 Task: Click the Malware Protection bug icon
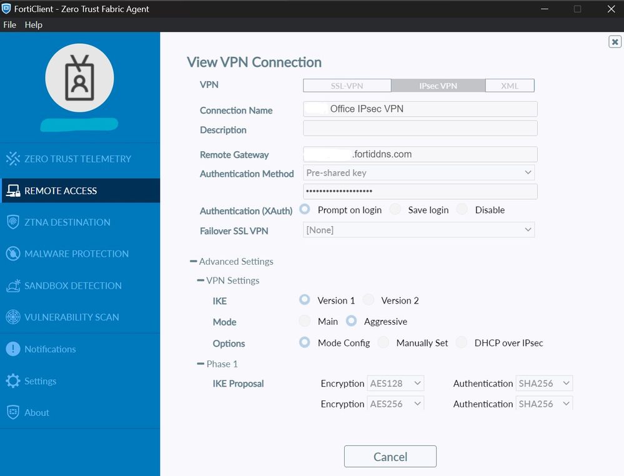point(12,254)
